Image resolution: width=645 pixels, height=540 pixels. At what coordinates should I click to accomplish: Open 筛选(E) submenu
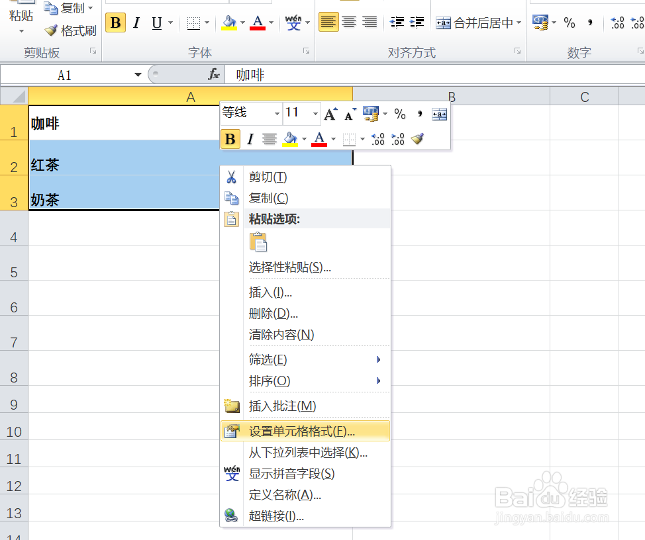[305, 359]
